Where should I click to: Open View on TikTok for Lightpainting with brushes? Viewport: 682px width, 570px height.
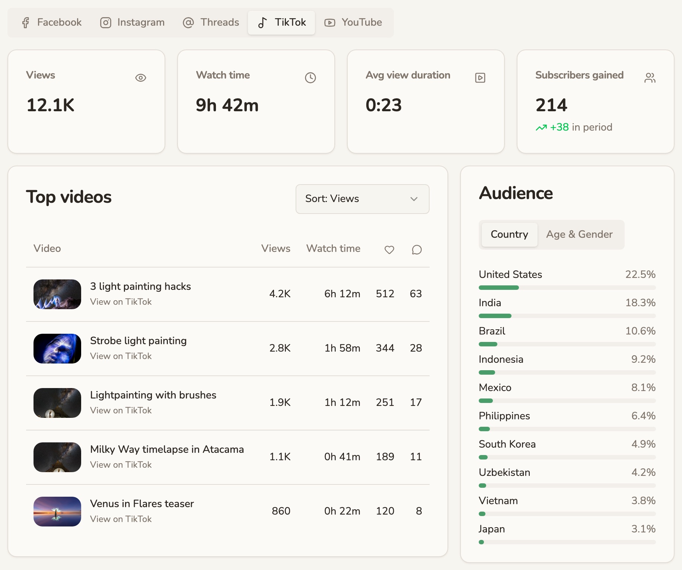tap(121, 410)
